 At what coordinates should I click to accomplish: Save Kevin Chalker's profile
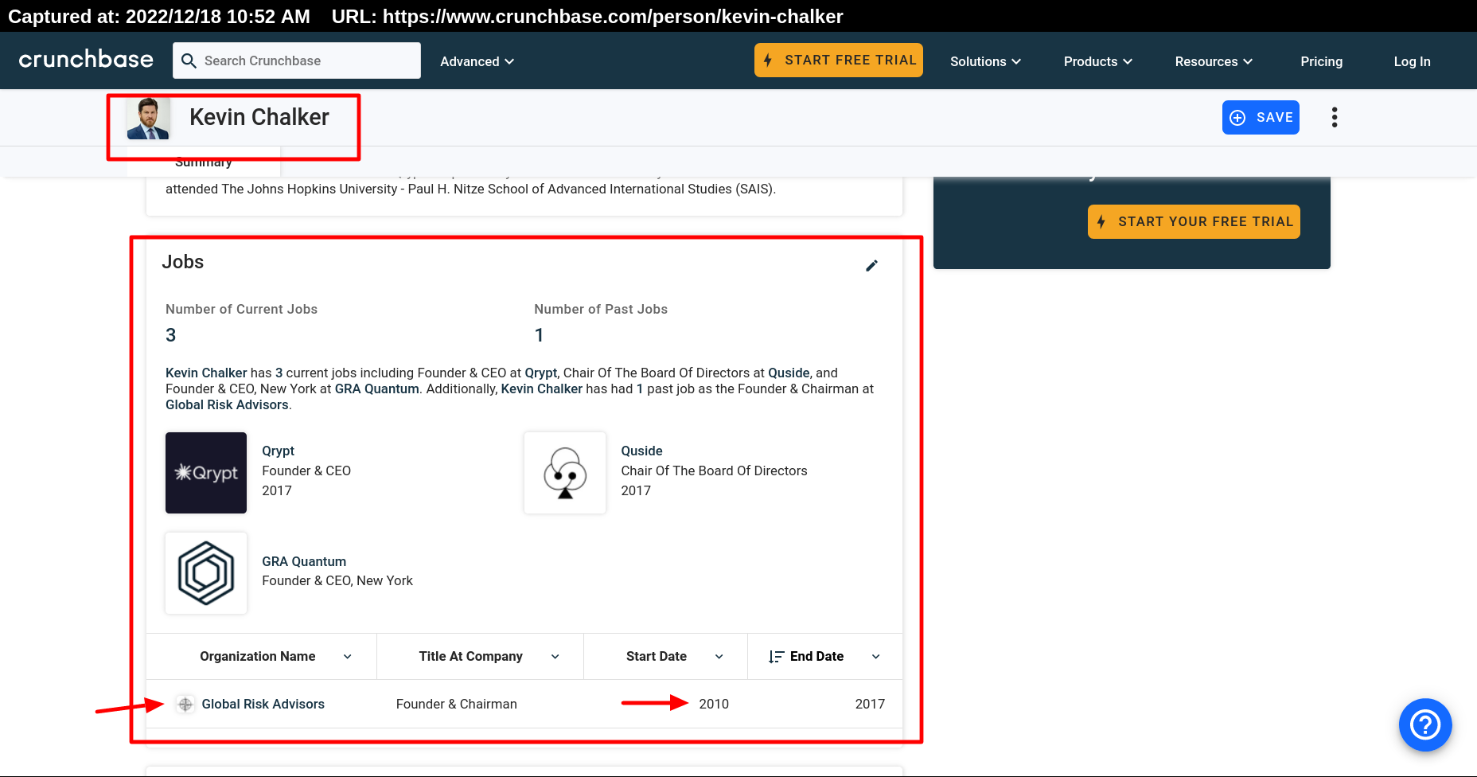pyautogui.click(x=1261, y=117)
